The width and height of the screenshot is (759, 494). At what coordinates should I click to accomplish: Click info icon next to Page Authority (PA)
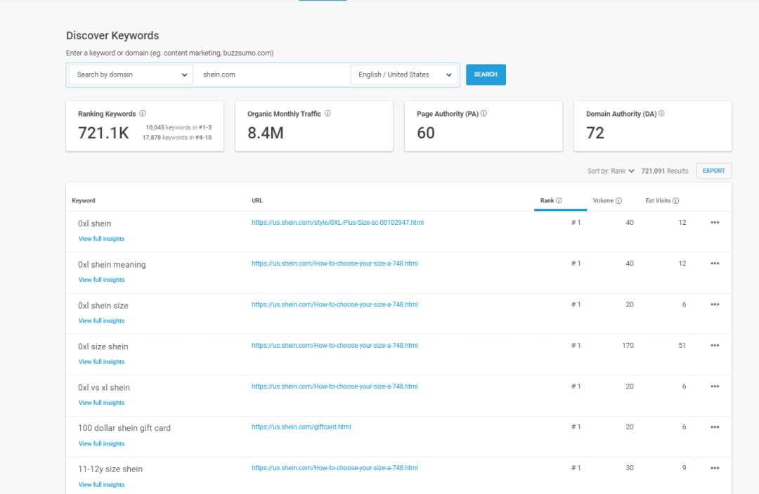[484, 114]
